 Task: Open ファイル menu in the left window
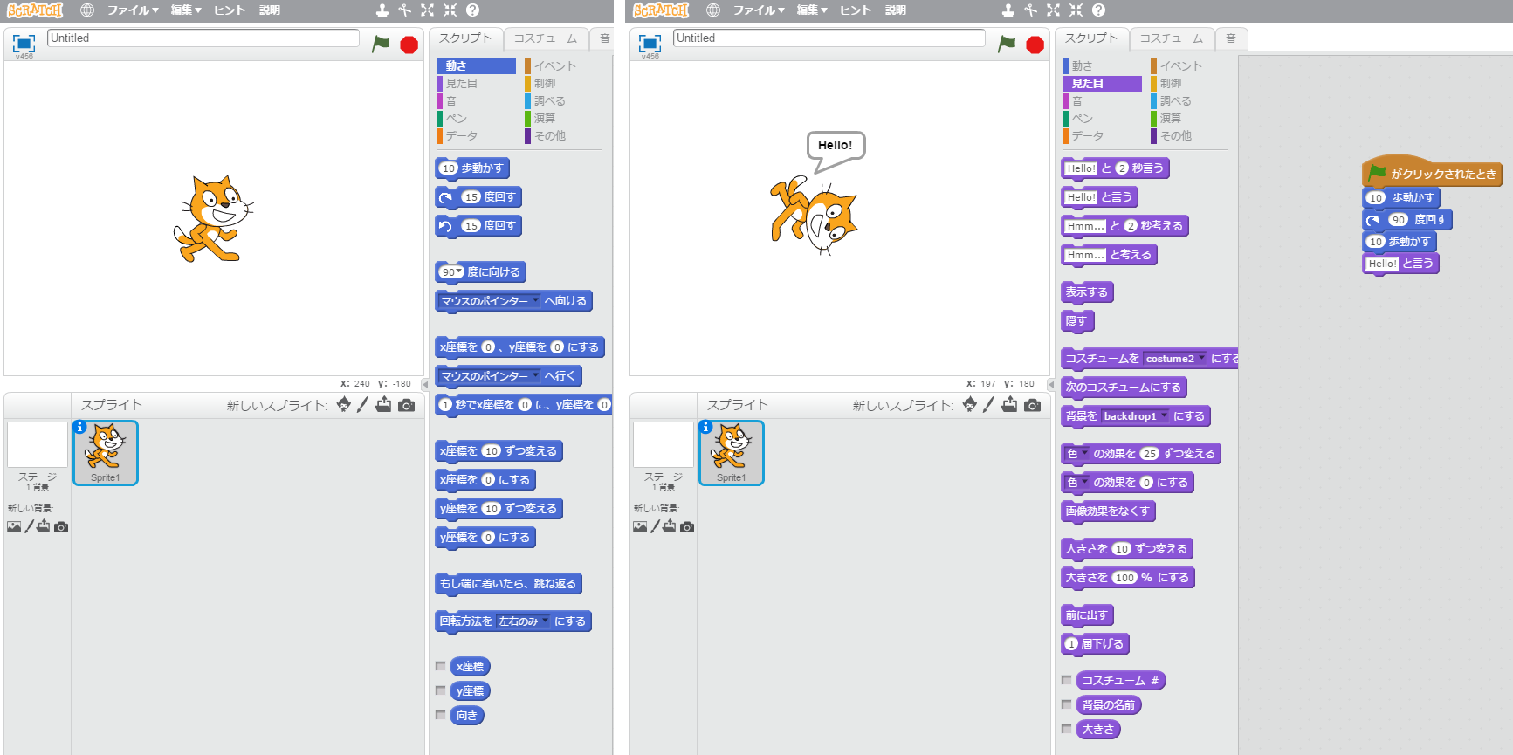click(133, 10)
